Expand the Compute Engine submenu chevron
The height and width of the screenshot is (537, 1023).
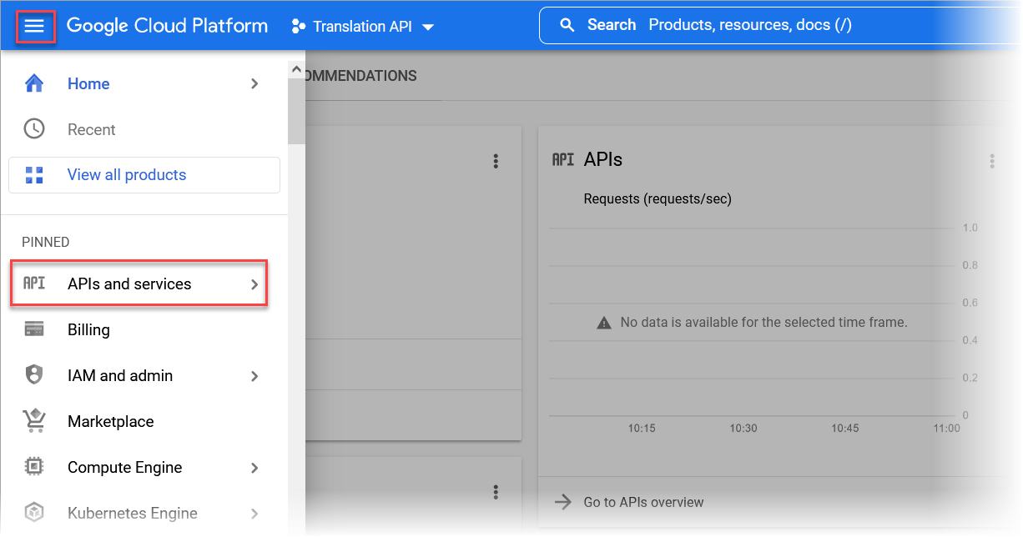(255, 468)
